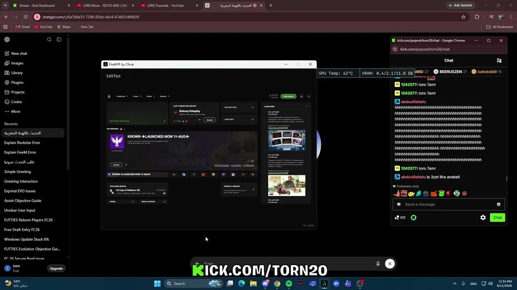This screenshot has height=290, width=517.
Task: Click the green Link account button in FiveM
Action: [x=289, y=96]
